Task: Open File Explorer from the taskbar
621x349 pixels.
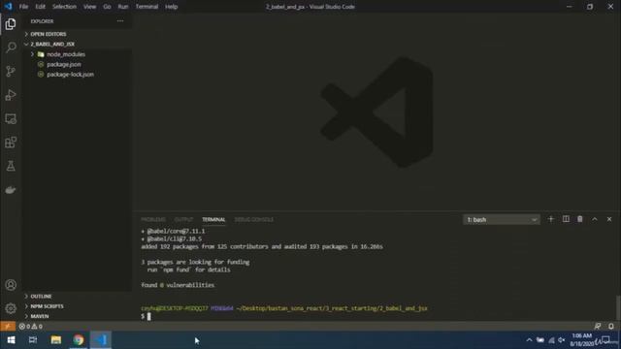Action: (x=56, y=340)
